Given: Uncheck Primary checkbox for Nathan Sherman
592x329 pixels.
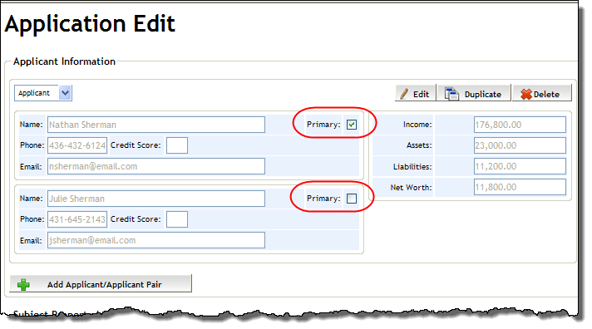Looking at the screenshot, I should pyautogui.click(x=352, y=125).
